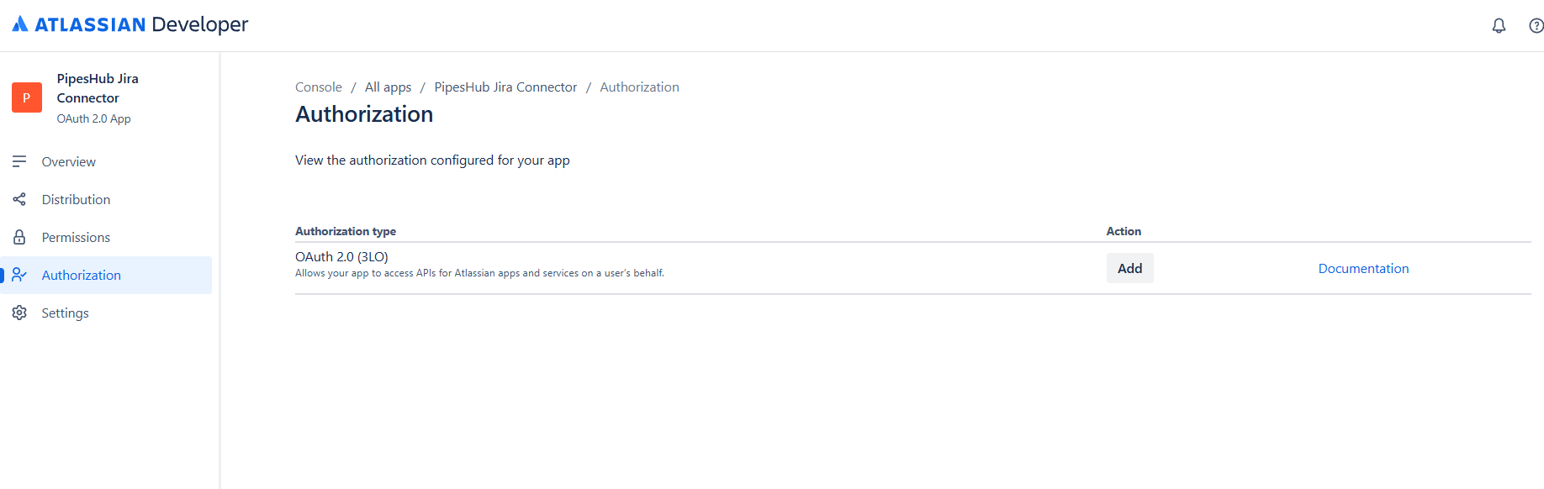Open the OAuth 2.0 Documentation link
This screenshot has width=1544, height=489.
(1363, 268)
